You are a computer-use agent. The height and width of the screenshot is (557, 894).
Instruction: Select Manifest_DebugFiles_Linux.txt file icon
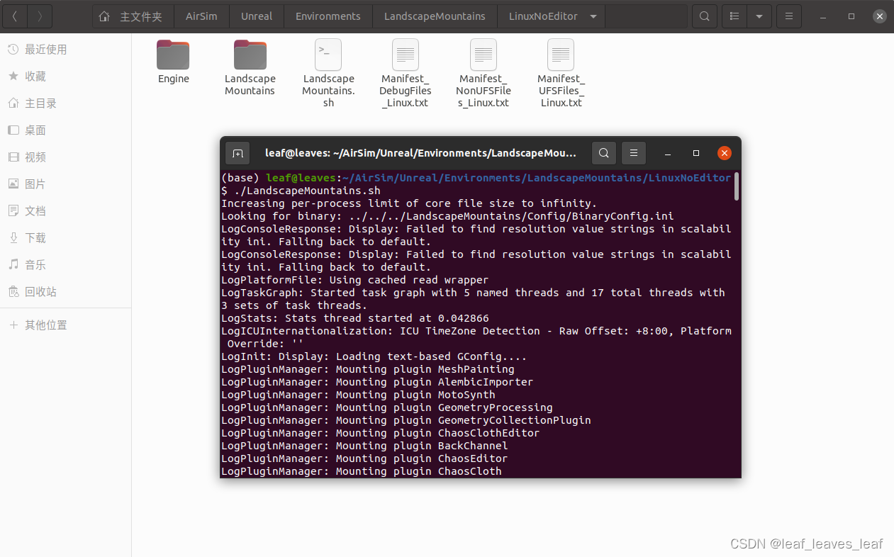406,55
